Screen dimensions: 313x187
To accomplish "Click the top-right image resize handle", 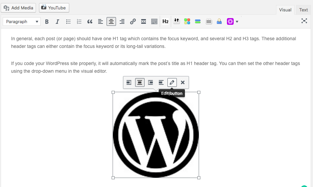I will click(199, 92).
